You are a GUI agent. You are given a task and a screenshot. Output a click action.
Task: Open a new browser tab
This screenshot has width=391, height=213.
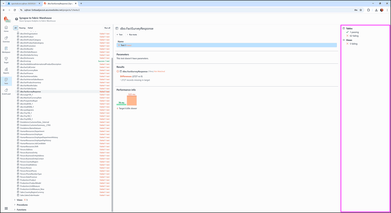click(81, 4)
